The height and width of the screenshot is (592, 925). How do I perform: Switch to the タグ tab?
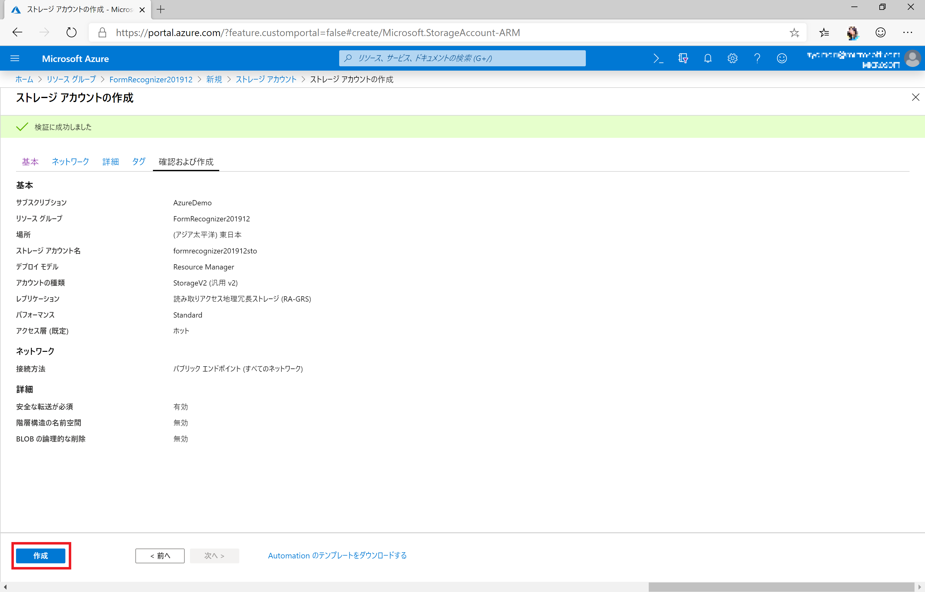[x=138, y=162]
